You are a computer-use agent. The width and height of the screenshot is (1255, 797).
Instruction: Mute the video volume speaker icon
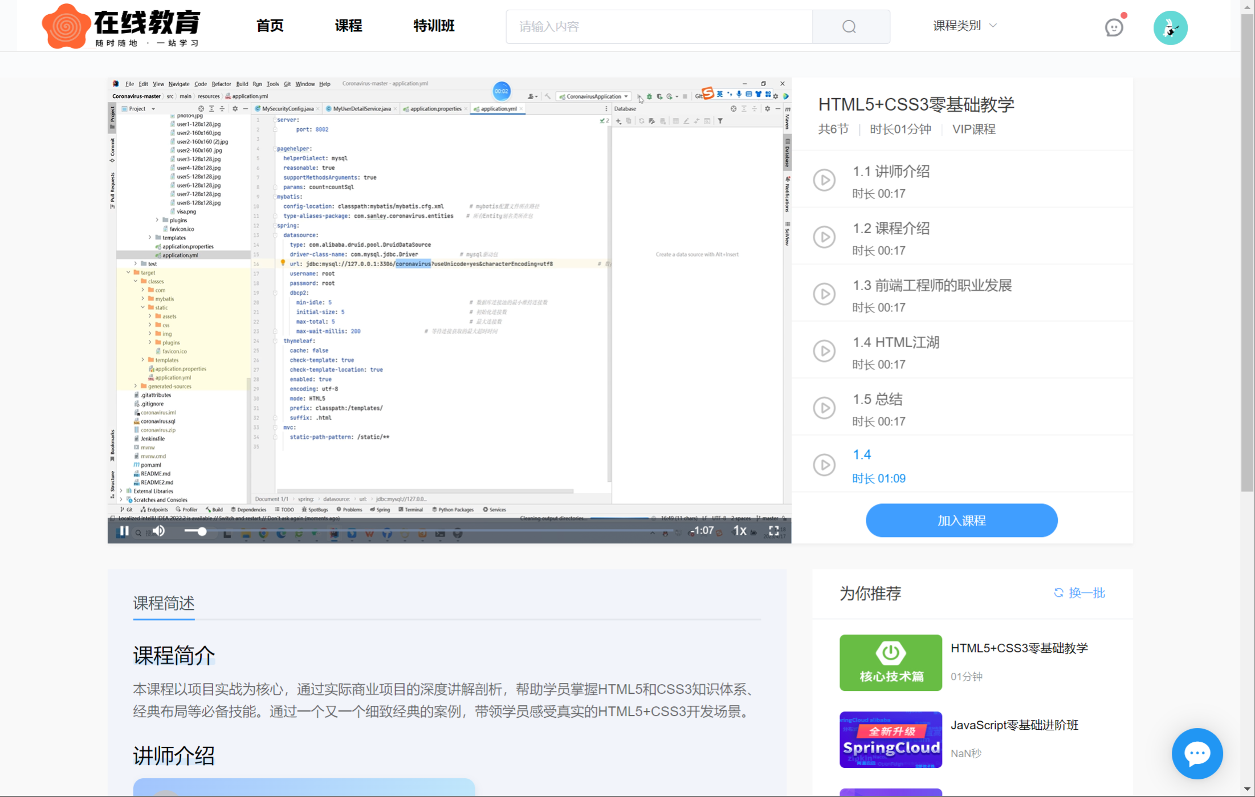pyautogui.click(x=159, y=531)
